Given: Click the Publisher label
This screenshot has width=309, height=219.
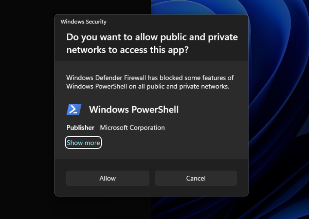Looking at the screenshot, I should pyautogui.click(x=80, y=128).
